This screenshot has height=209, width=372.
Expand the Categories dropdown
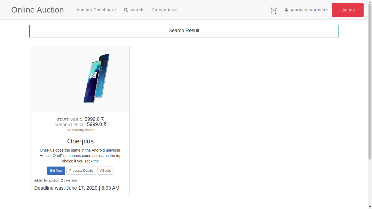click(164, 10)
